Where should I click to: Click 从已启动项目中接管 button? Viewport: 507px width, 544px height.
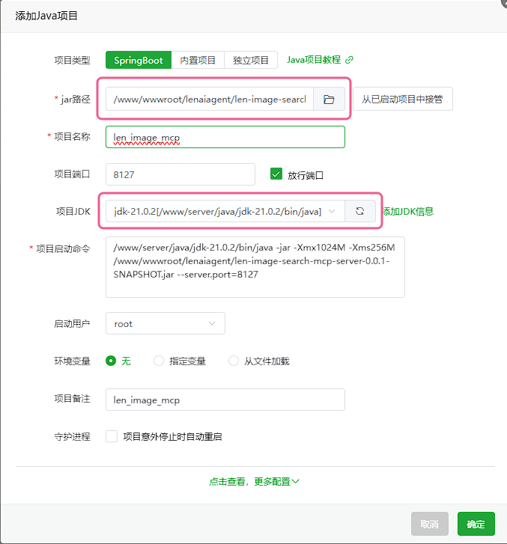[402, 100]
